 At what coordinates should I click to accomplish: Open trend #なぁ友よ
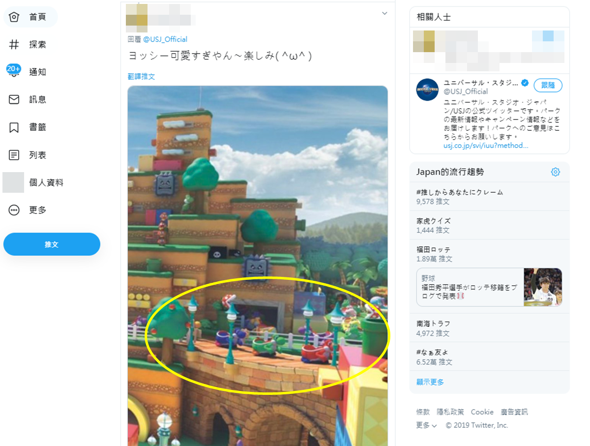490,357
